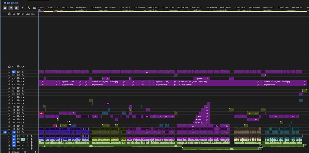Enable voice-over record on A3
This screenshot has height=153, width=309.
click(x=32, y=142)
